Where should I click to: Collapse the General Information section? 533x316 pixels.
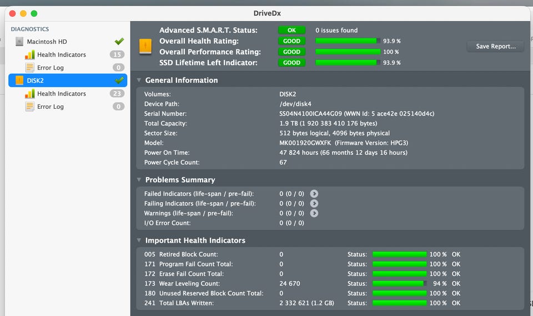(139, 80)
